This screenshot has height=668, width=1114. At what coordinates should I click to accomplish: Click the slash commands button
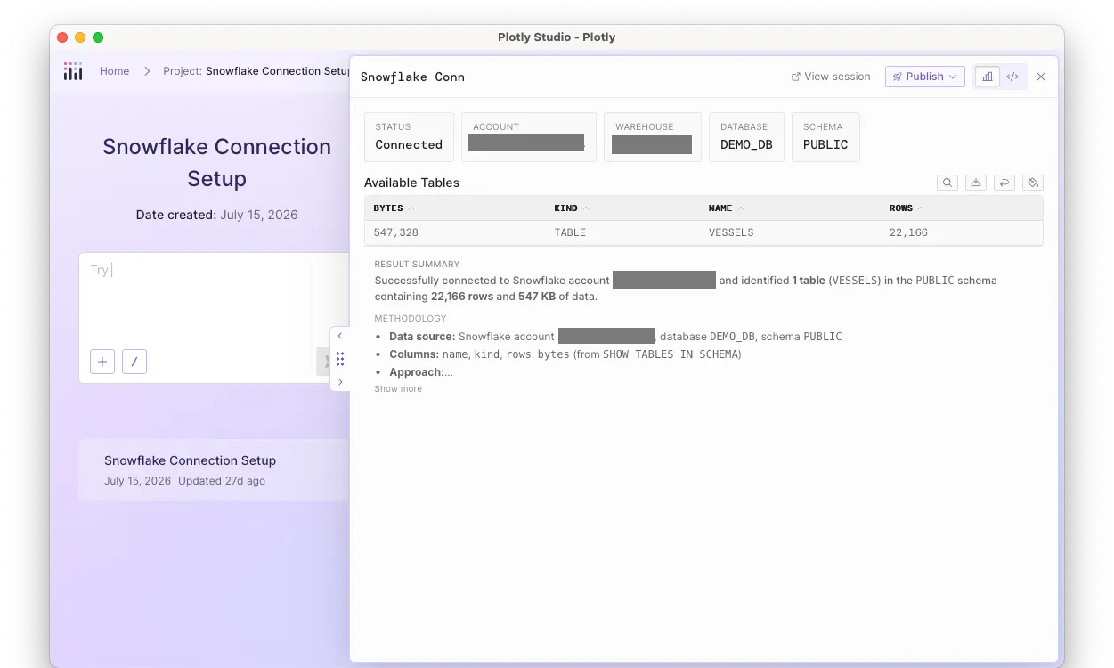click(134, 362)
